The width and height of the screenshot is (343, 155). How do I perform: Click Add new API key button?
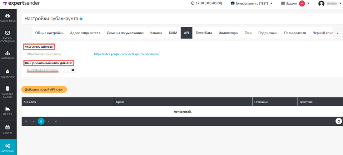pos(44,89)
